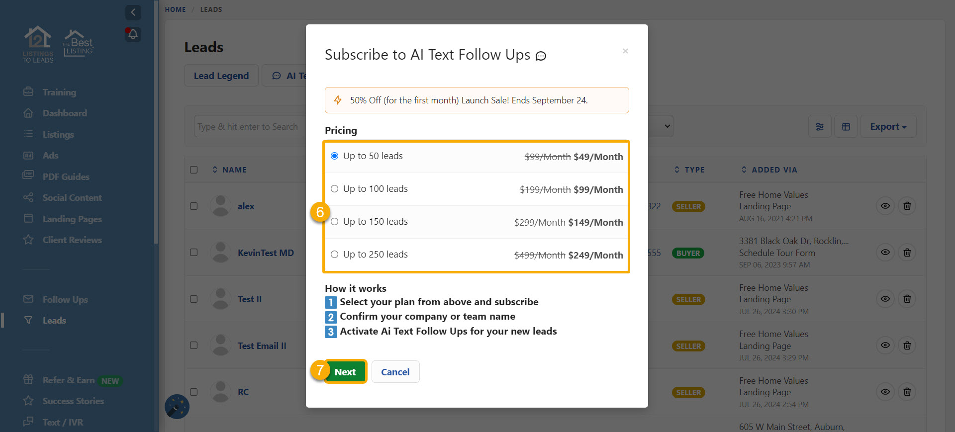Delete the Test II lead with trash icon

click(907, 299)
